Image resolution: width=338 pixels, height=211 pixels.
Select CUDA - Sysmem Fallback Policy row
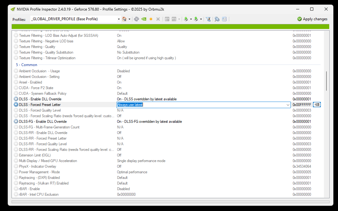[167, 94]
